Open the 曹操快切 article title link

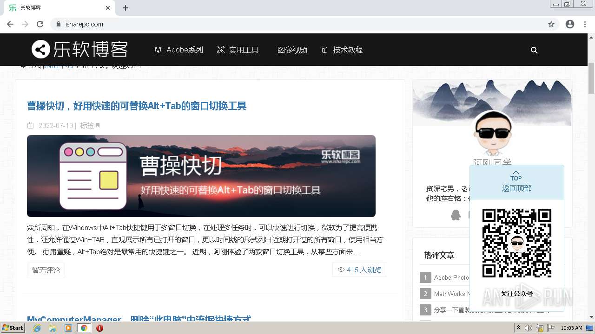click(x=137, y=106)
